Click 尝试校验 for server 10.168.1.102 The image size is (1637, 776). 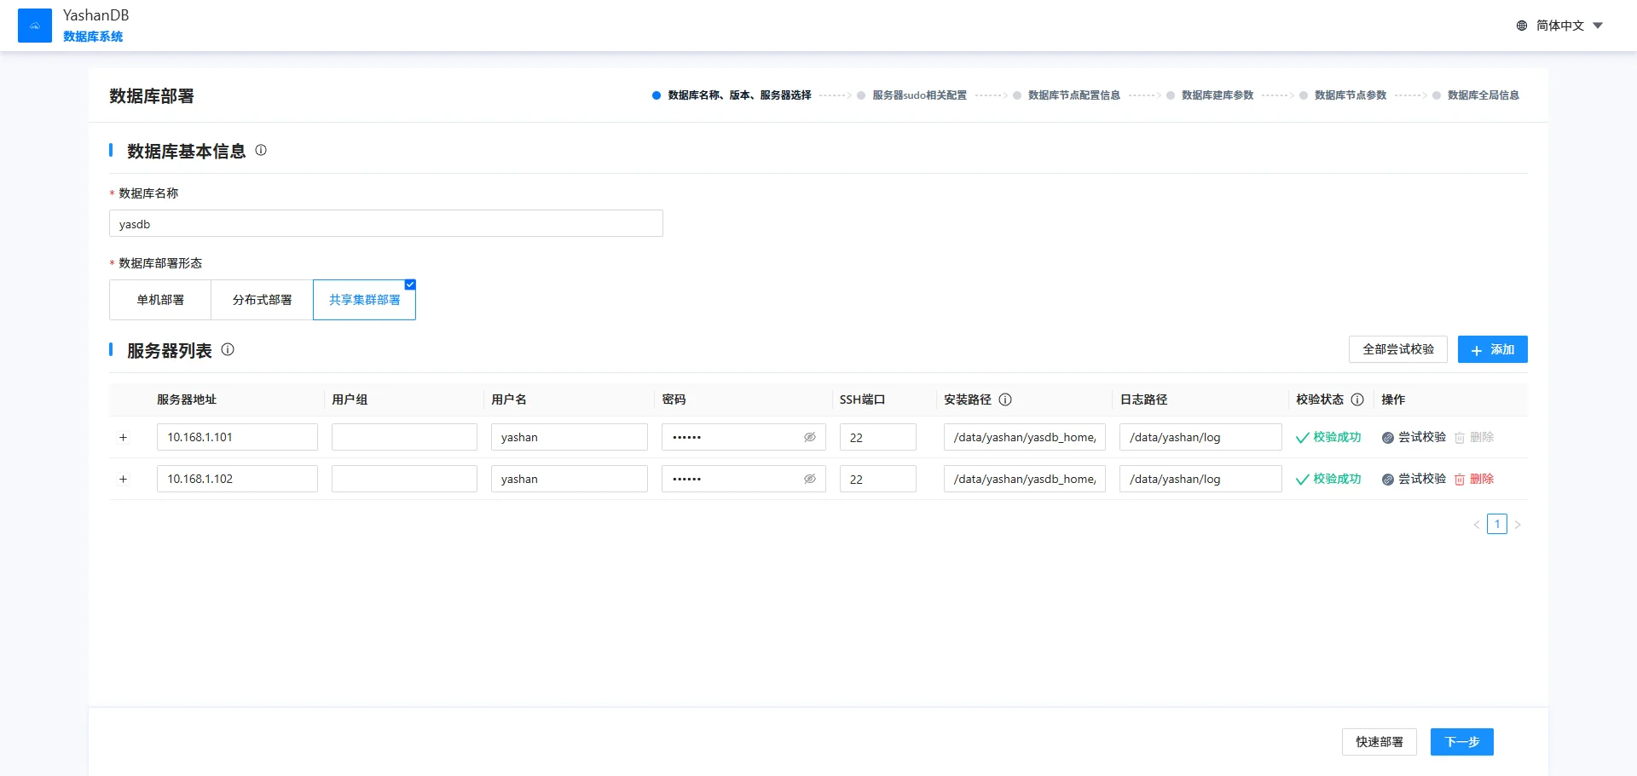1414,479
